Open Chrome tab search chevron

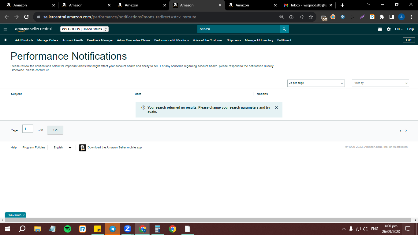tap(368, 5)
